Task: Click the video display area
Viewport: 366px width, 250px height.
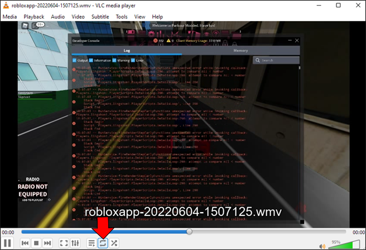Action: pyautogui.click(x=184, y=124)
